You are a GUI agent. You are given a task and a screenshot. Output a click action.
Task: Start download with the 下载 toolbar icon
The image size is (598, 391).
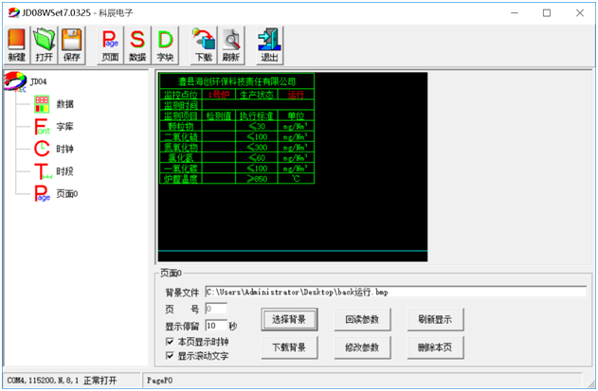(203, 44)
